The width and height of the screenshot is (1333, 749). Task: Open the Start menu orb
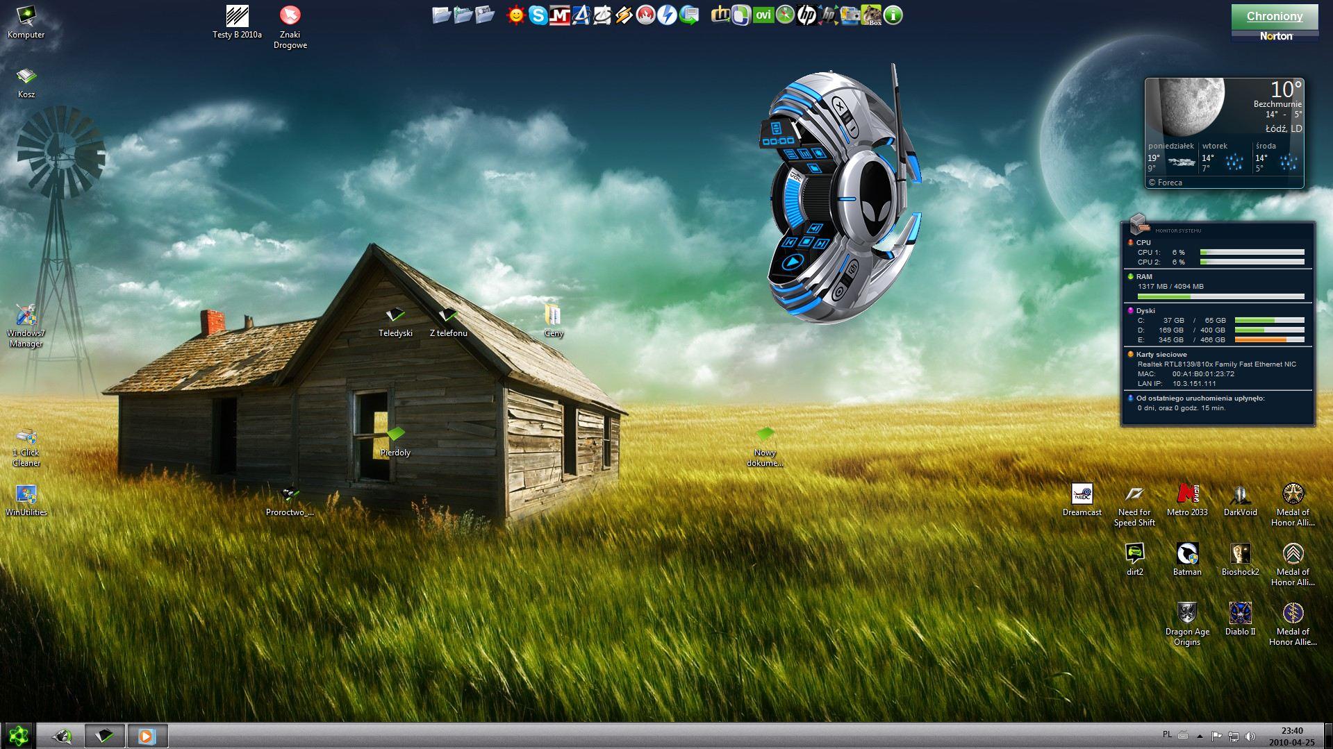18,735
